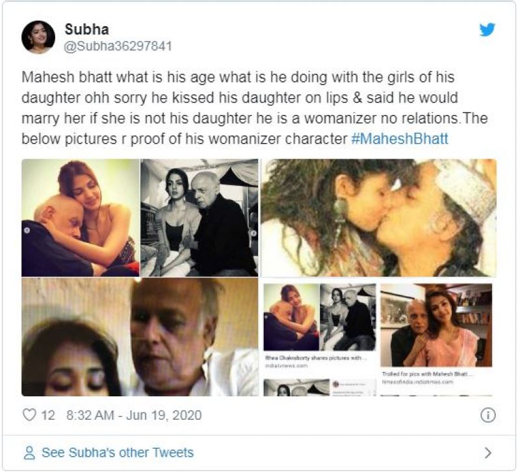The image size is (520, 473).
Task: Open the top-left color hugging photo
Action: tap(81, 218)
